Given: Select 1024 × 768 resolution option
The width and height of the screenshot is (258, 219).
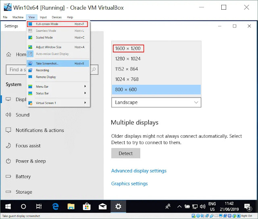Looking at the screenshot, I should click(x=156, y=79).
